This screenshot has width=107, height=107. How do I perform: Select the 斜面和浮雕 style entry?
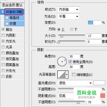(14, 12)
